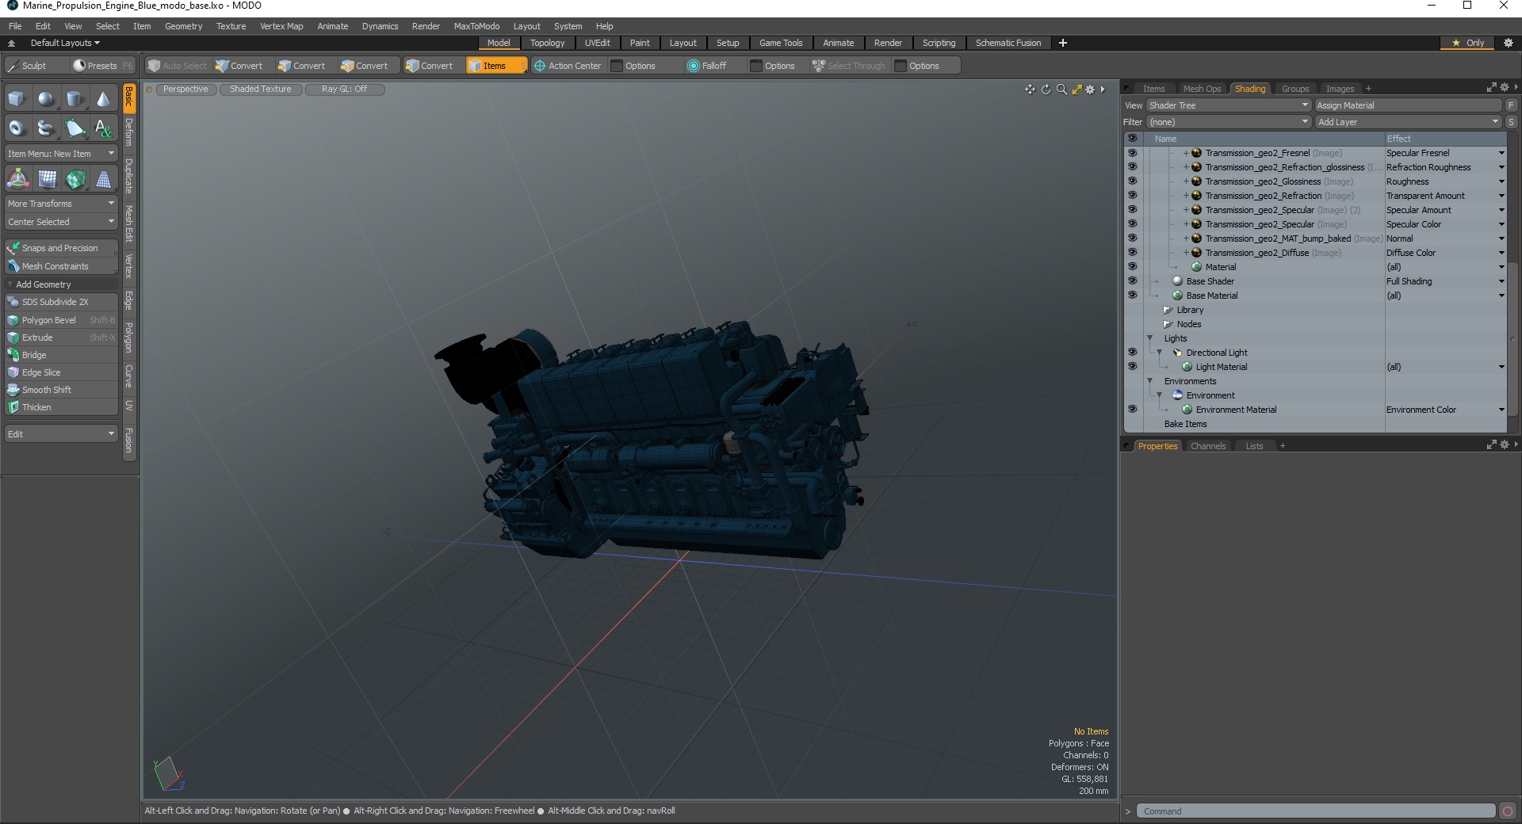Image resolution: width=1522 pixels, height=824 pixels.
Task: Select the teapot primitive tool
Action: [46, 128]
